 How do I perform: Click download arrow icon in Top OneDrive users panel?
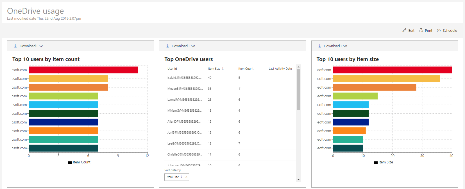pos(167,46)
